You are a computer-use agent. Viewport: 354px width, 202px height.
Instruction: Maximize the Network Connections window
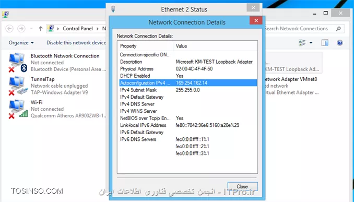coord(326,13)
